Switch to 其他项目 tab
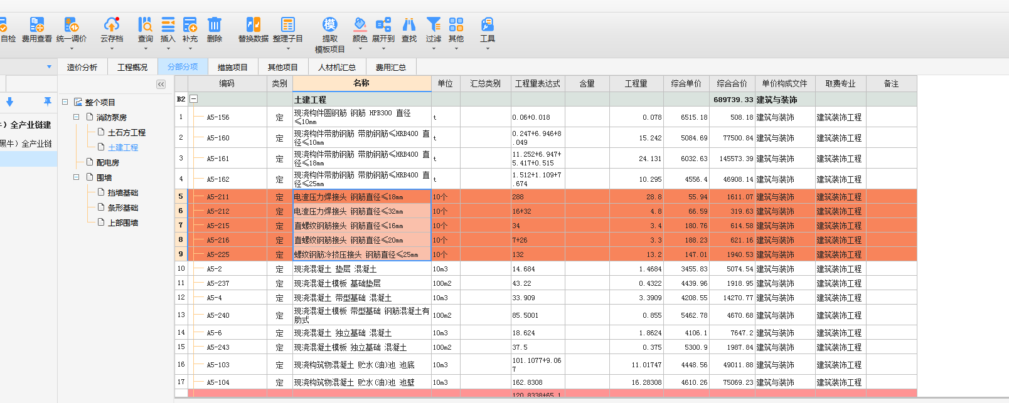The image size is (1009, 403). pos(283,67)
